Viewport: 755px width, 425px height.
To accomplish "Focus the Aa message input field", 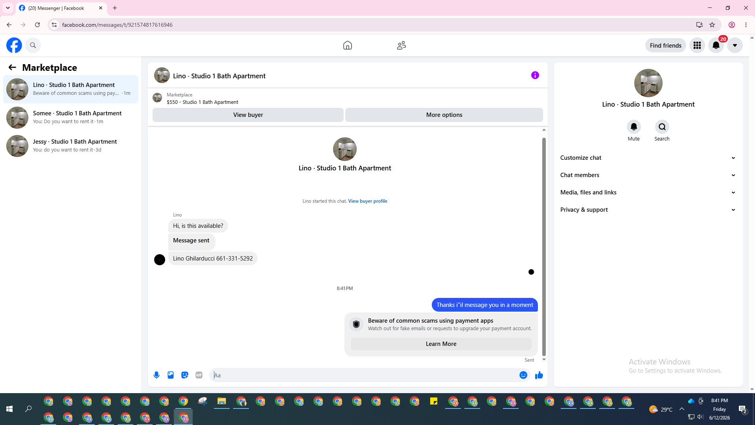I will (x=364, y=375).
